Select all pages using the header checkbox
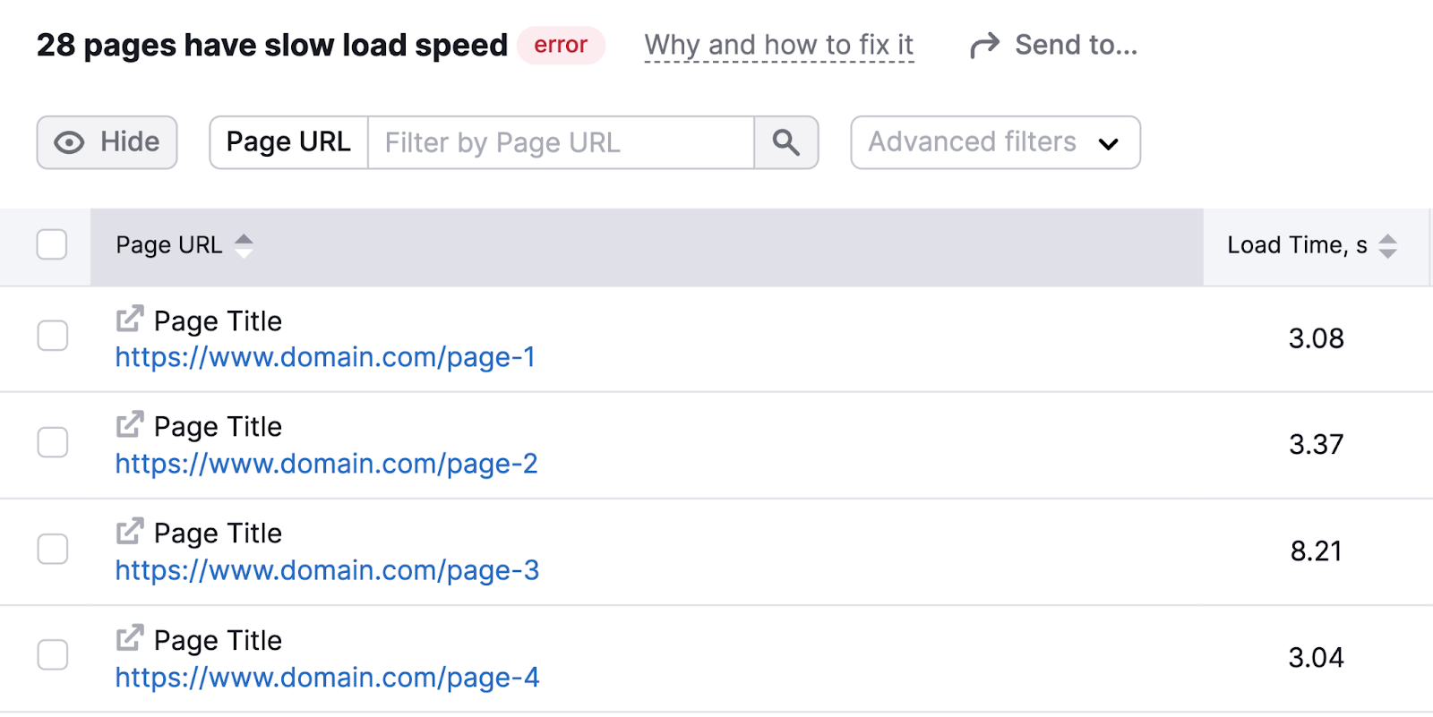This screenshot has height=717, width=1433. point(52,244)
